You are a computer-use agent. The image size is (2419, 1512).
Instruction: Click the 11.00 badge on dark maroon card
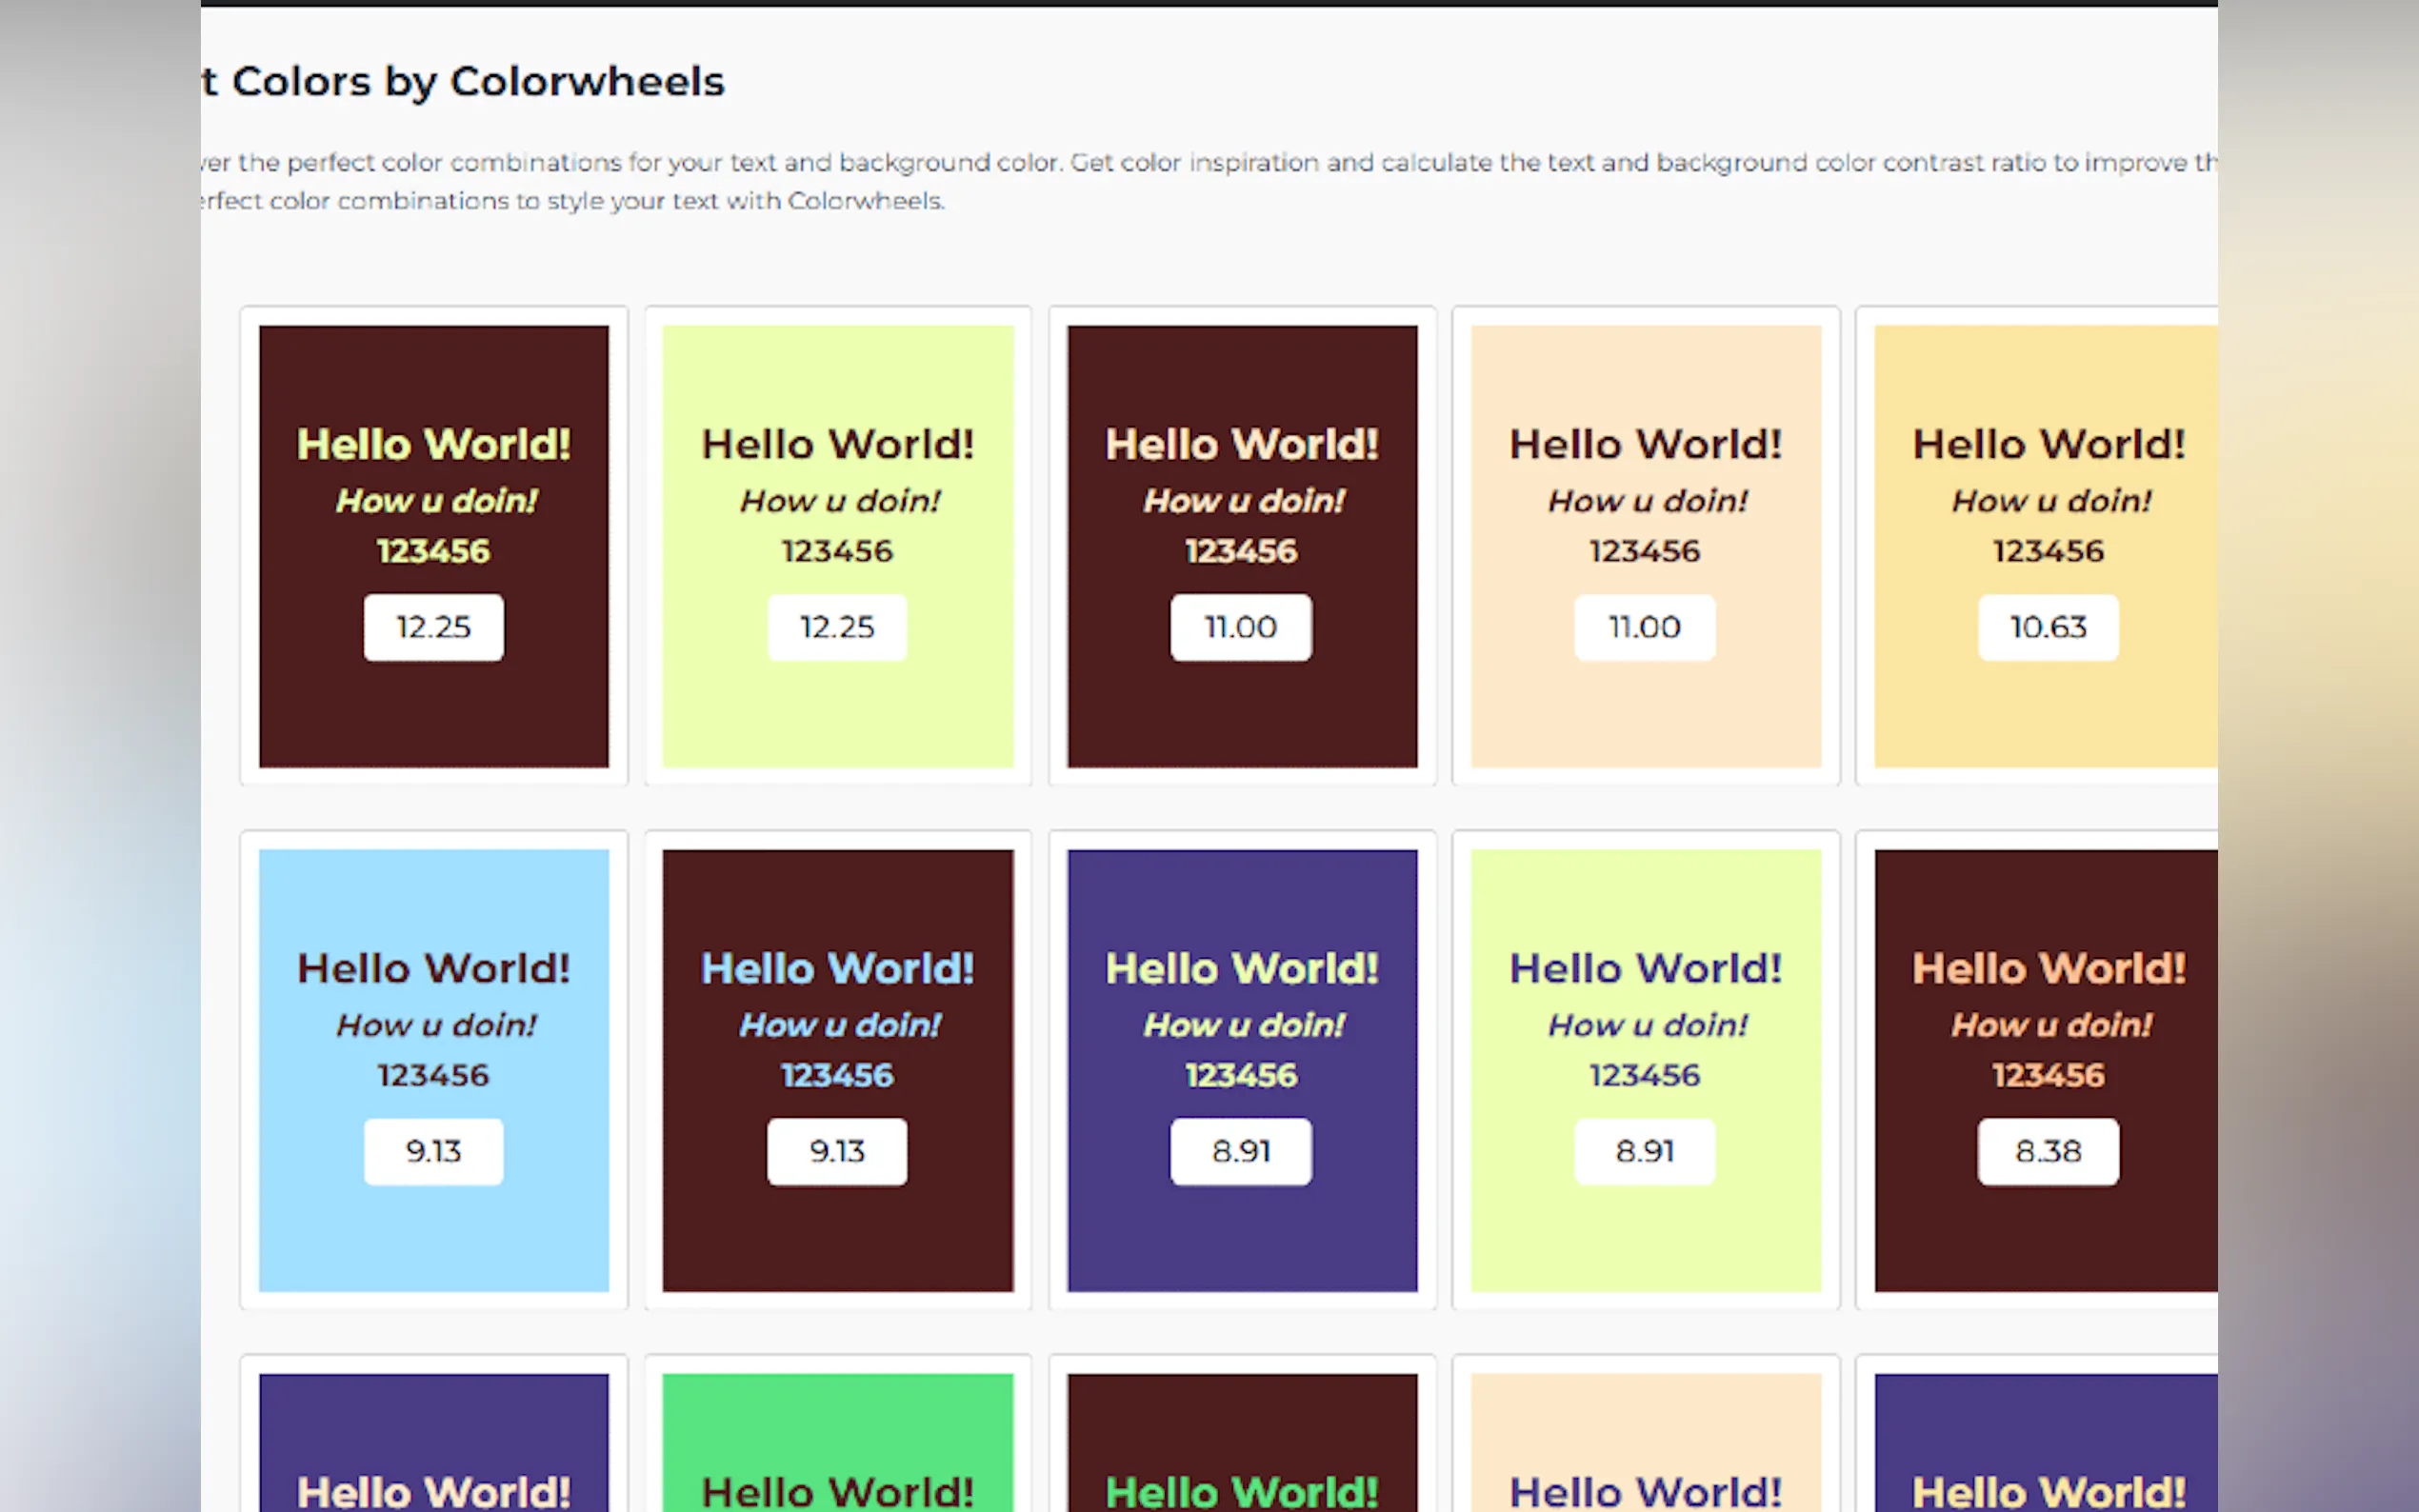pos(1240,627)
